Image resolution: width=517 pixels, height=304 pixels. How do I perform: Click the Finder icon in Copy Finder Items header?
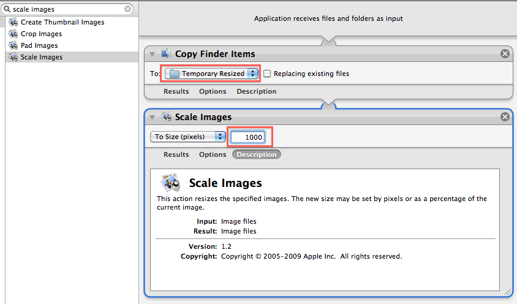point(166,53)
